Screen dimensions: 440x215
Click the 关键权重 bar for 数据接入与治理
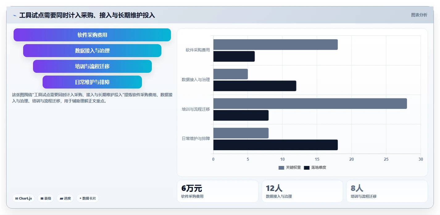coord(230,74)
